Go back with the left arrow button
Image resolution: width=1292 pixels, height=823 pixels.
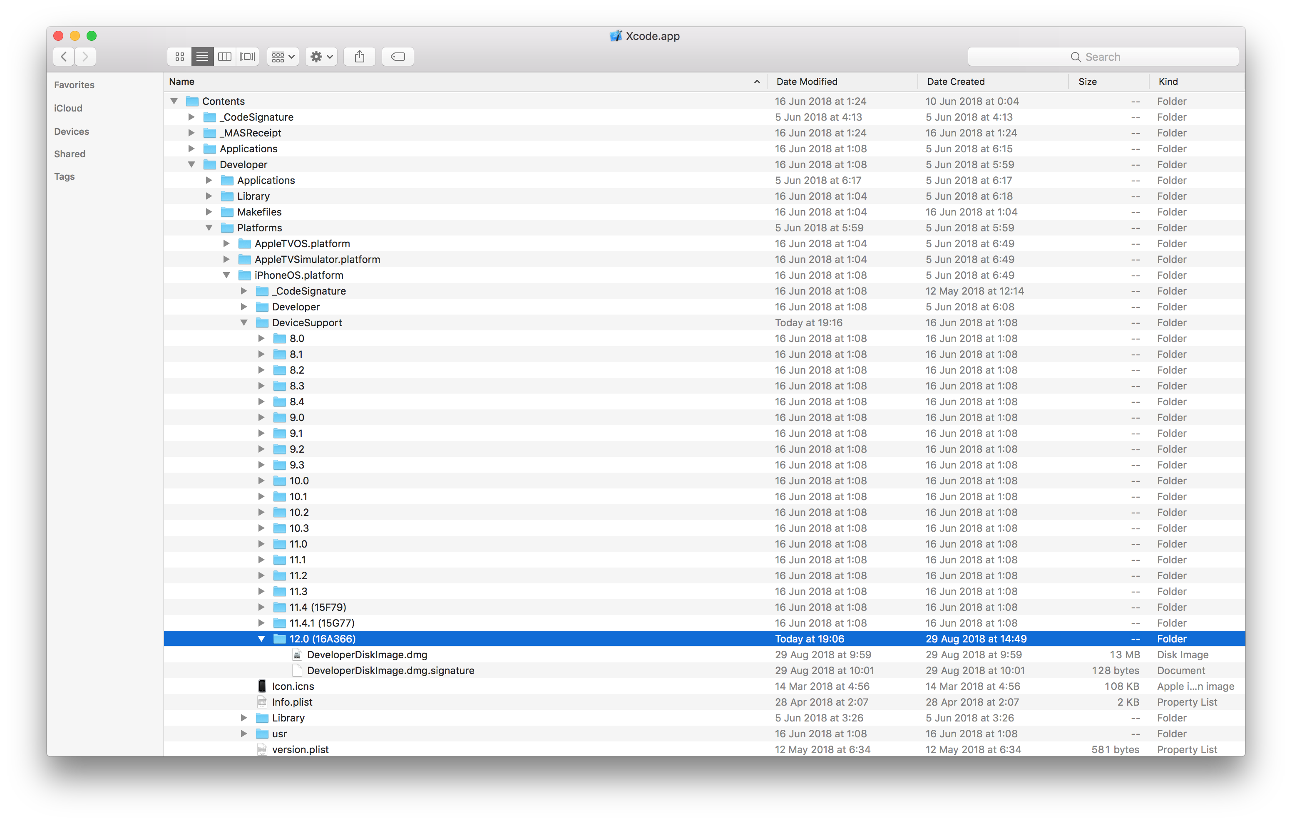64,56
